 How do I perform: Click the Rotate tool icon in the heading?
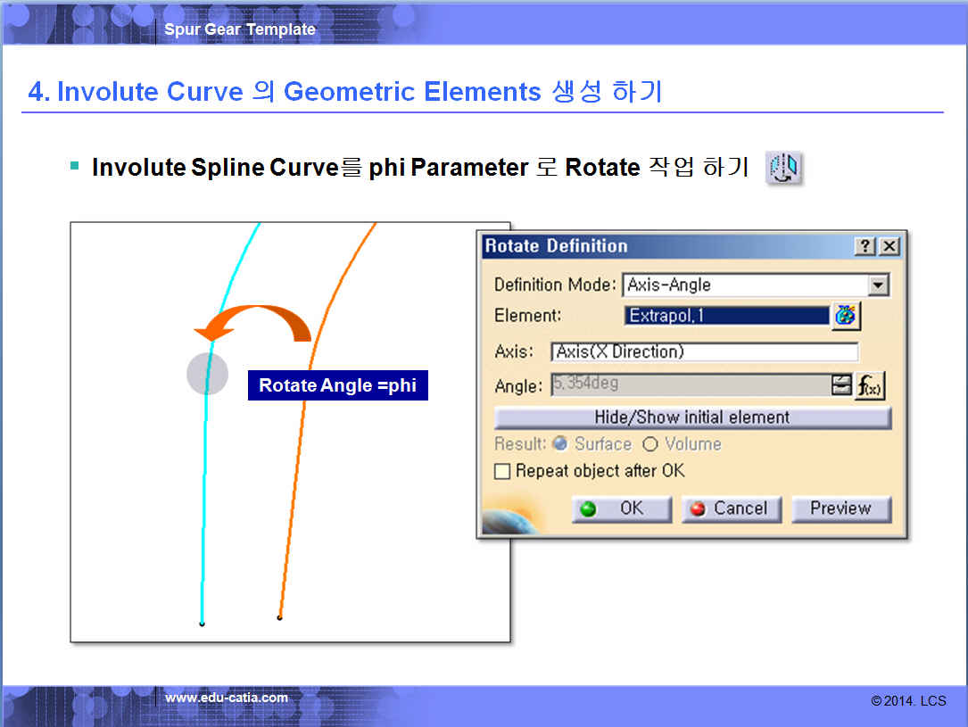(x=784, y=168)
